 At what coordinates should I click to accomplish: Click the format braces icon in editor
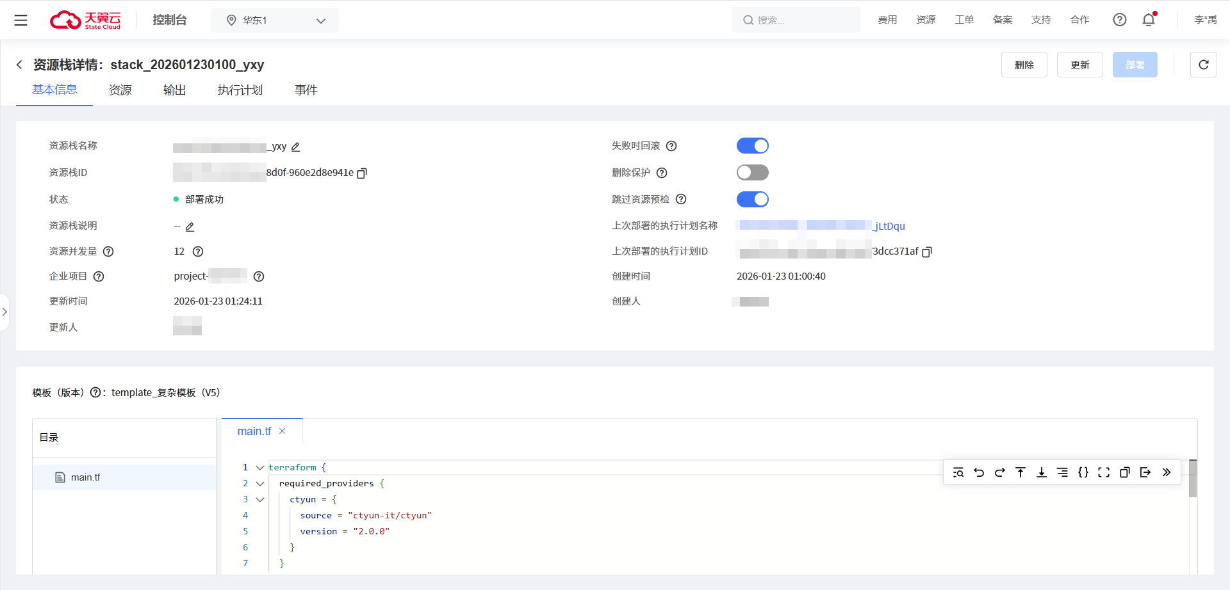(1083, 472)
